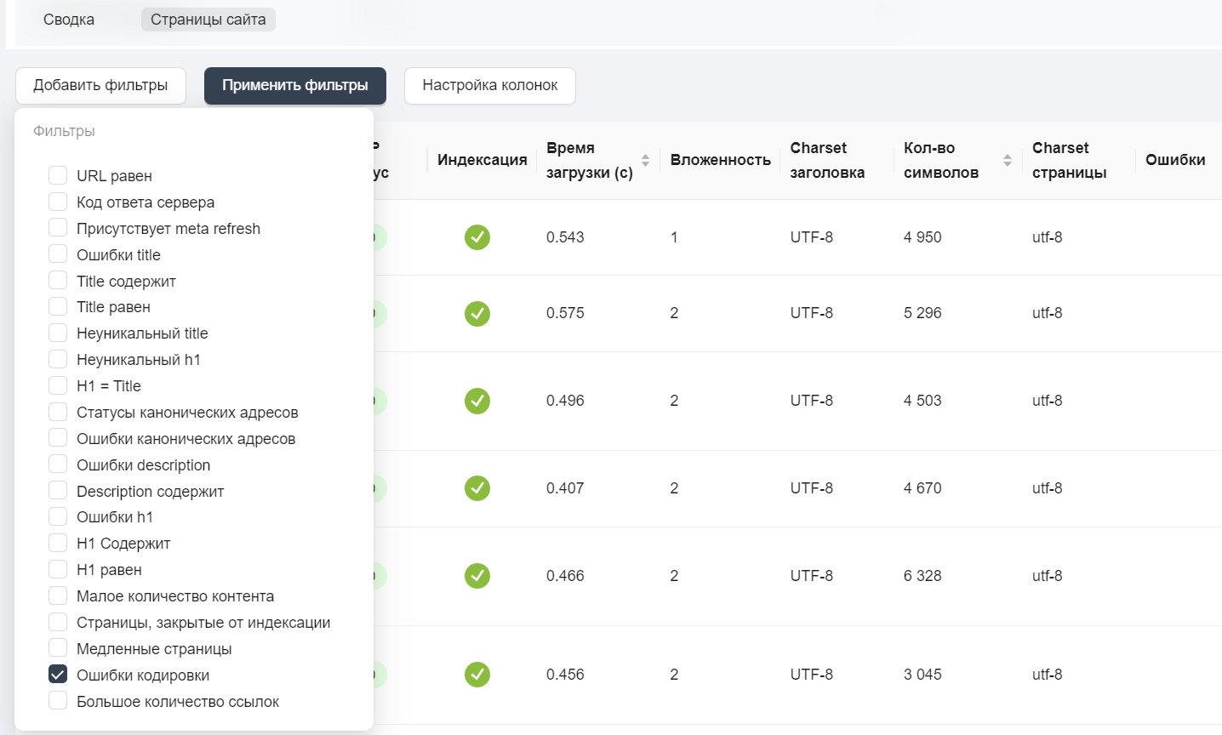Enable Код ответа сервера filter
The height and width of the screenshot is (735, 1222).
(x=58, y=202)
